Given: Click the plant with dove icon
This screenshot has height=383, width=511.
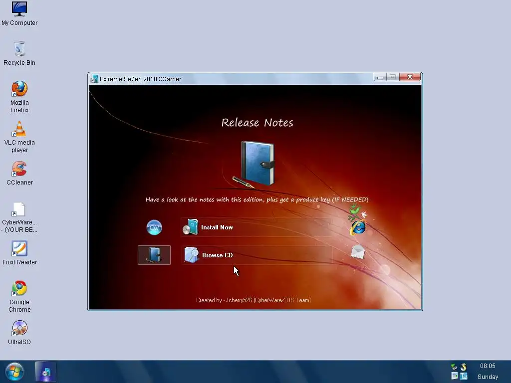Looking at the screenshot, I should 357,211.
